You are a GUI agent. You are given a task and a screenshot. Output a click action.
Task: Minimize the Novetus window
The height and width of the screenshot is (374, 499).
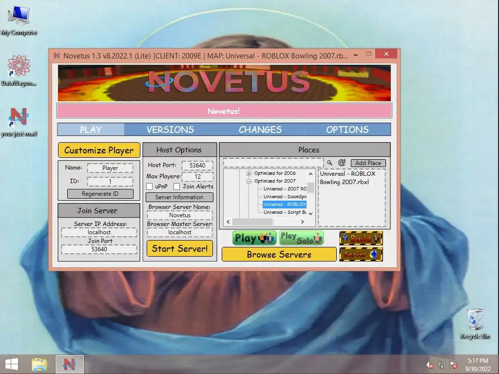(356, 55)
